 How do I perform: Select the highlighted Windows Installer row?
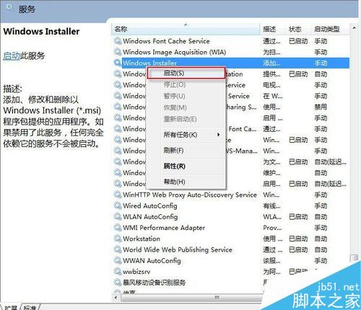tap(231, 63)
